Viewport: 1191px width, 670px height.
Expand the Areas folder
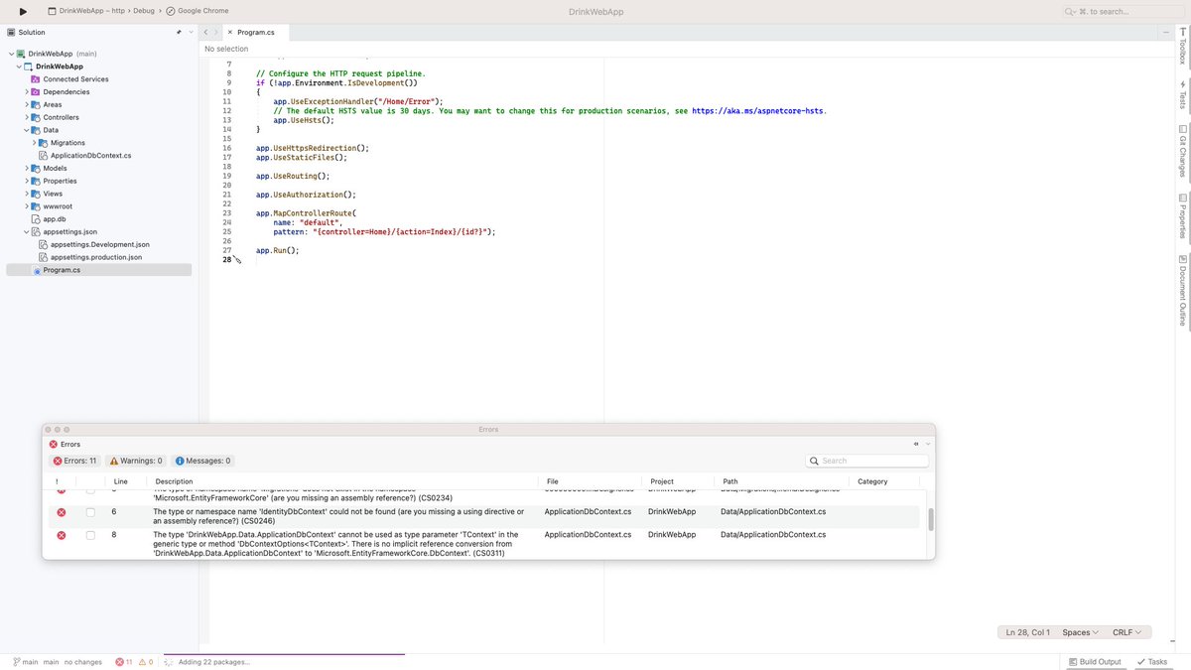27,104
